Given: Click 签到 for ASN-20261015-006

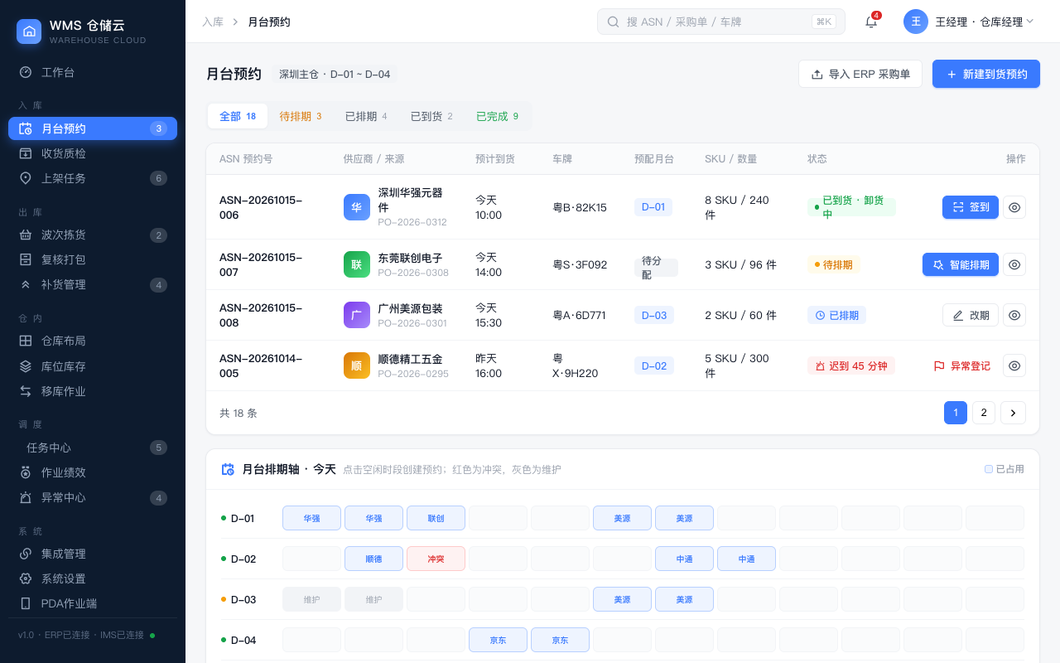Looking at the screenshot, I should tap(971, 207).
